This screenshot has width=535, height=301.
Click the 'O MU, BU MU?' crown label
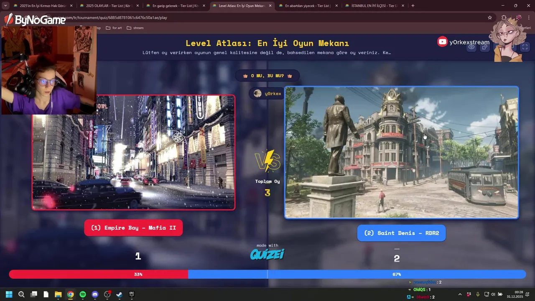tap(267, 76)
